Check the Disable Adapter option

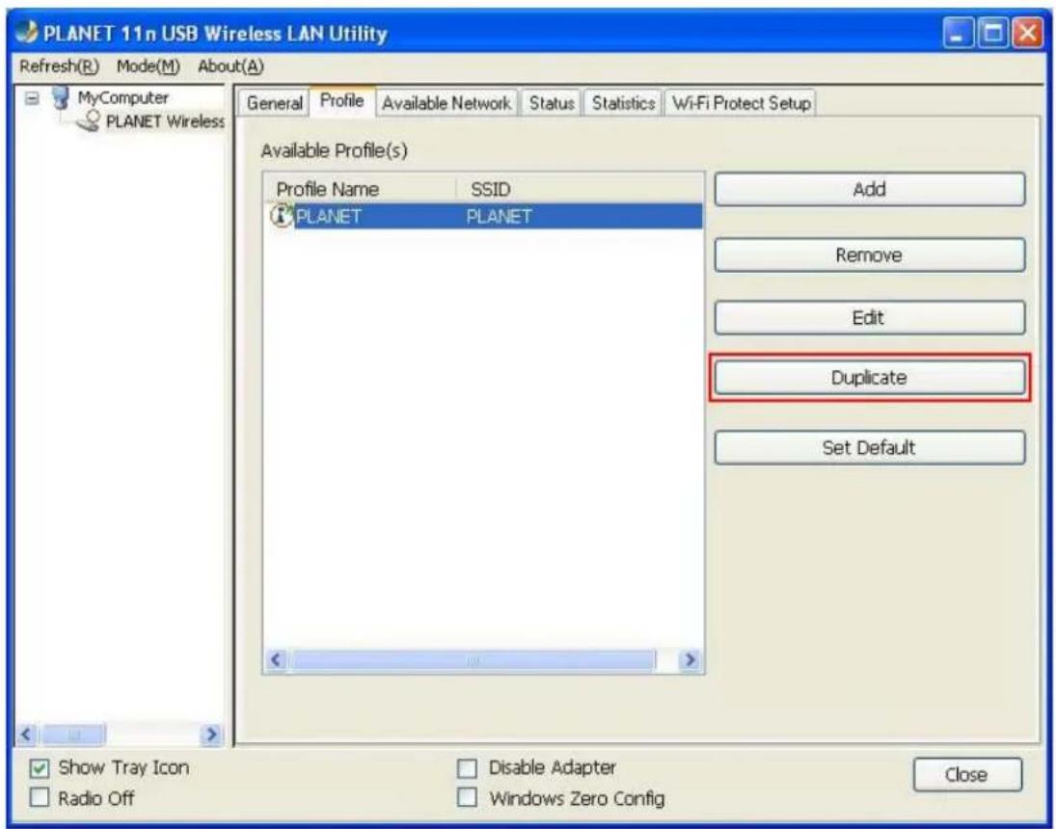click(x=467, y=767)
